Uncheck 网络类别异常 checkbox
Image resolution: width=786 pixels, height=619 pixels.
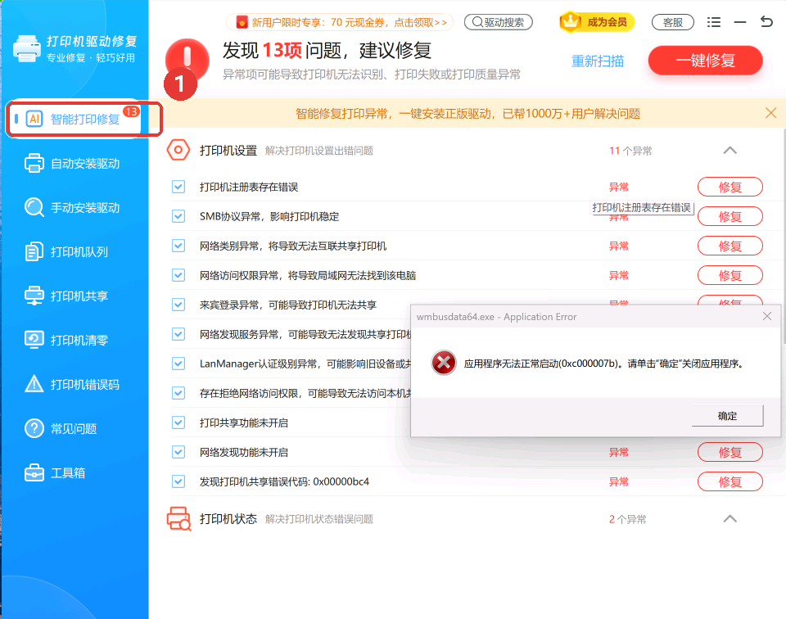click(x=178, y=246)
